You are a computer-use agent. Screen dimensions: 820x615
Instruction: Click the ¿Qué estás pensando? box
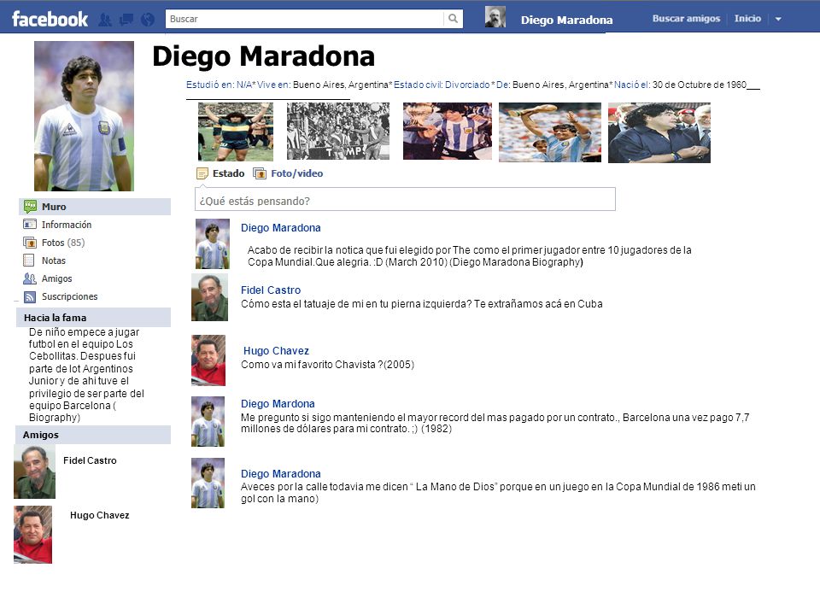[405, 199]
